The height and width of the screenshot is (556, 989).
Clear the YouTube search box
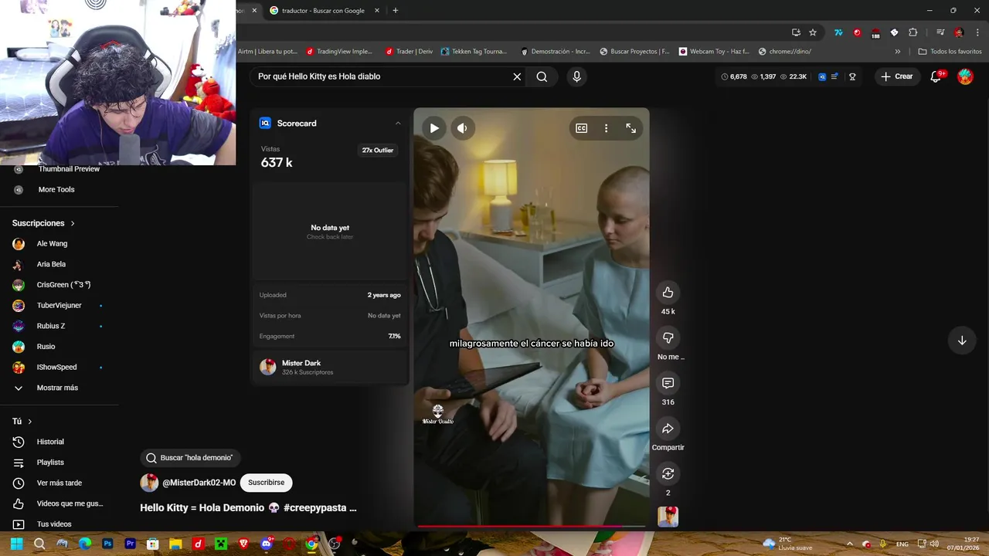coord(517,76)
